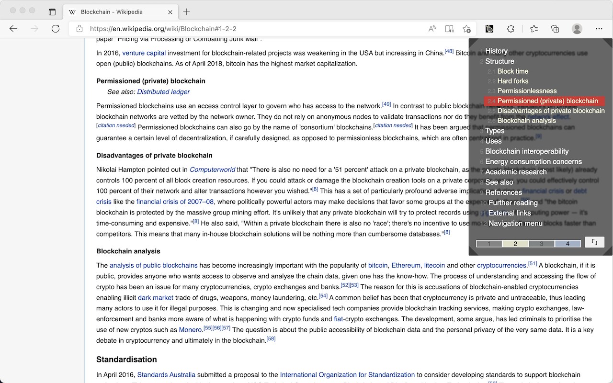This screenshot has width=613, height=383.
Task: Click the Standardisation section heading
Action: 126,360
